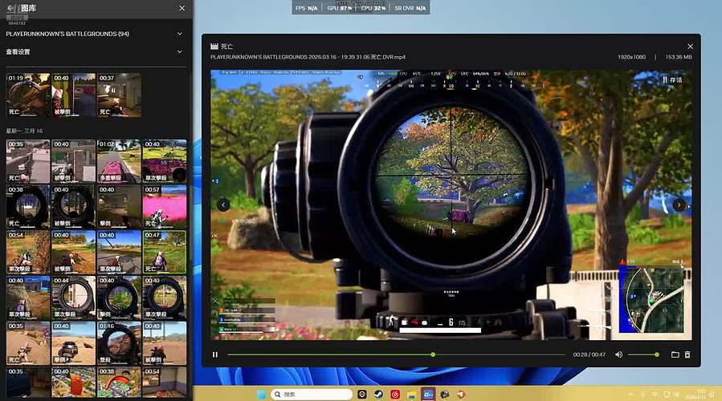
Task: Adjust the volume slider in the player
Action: click(642, 354)
